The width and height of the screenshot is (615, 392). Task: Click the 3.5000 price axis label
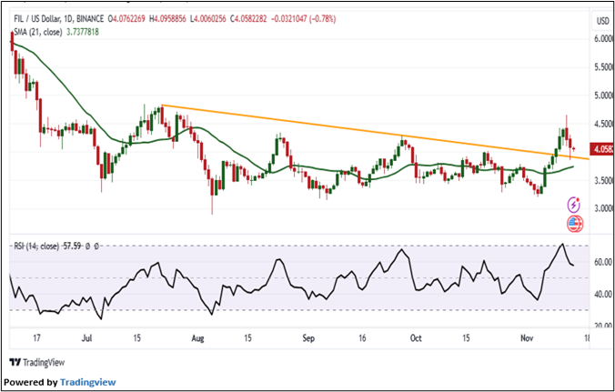point(604,180)
